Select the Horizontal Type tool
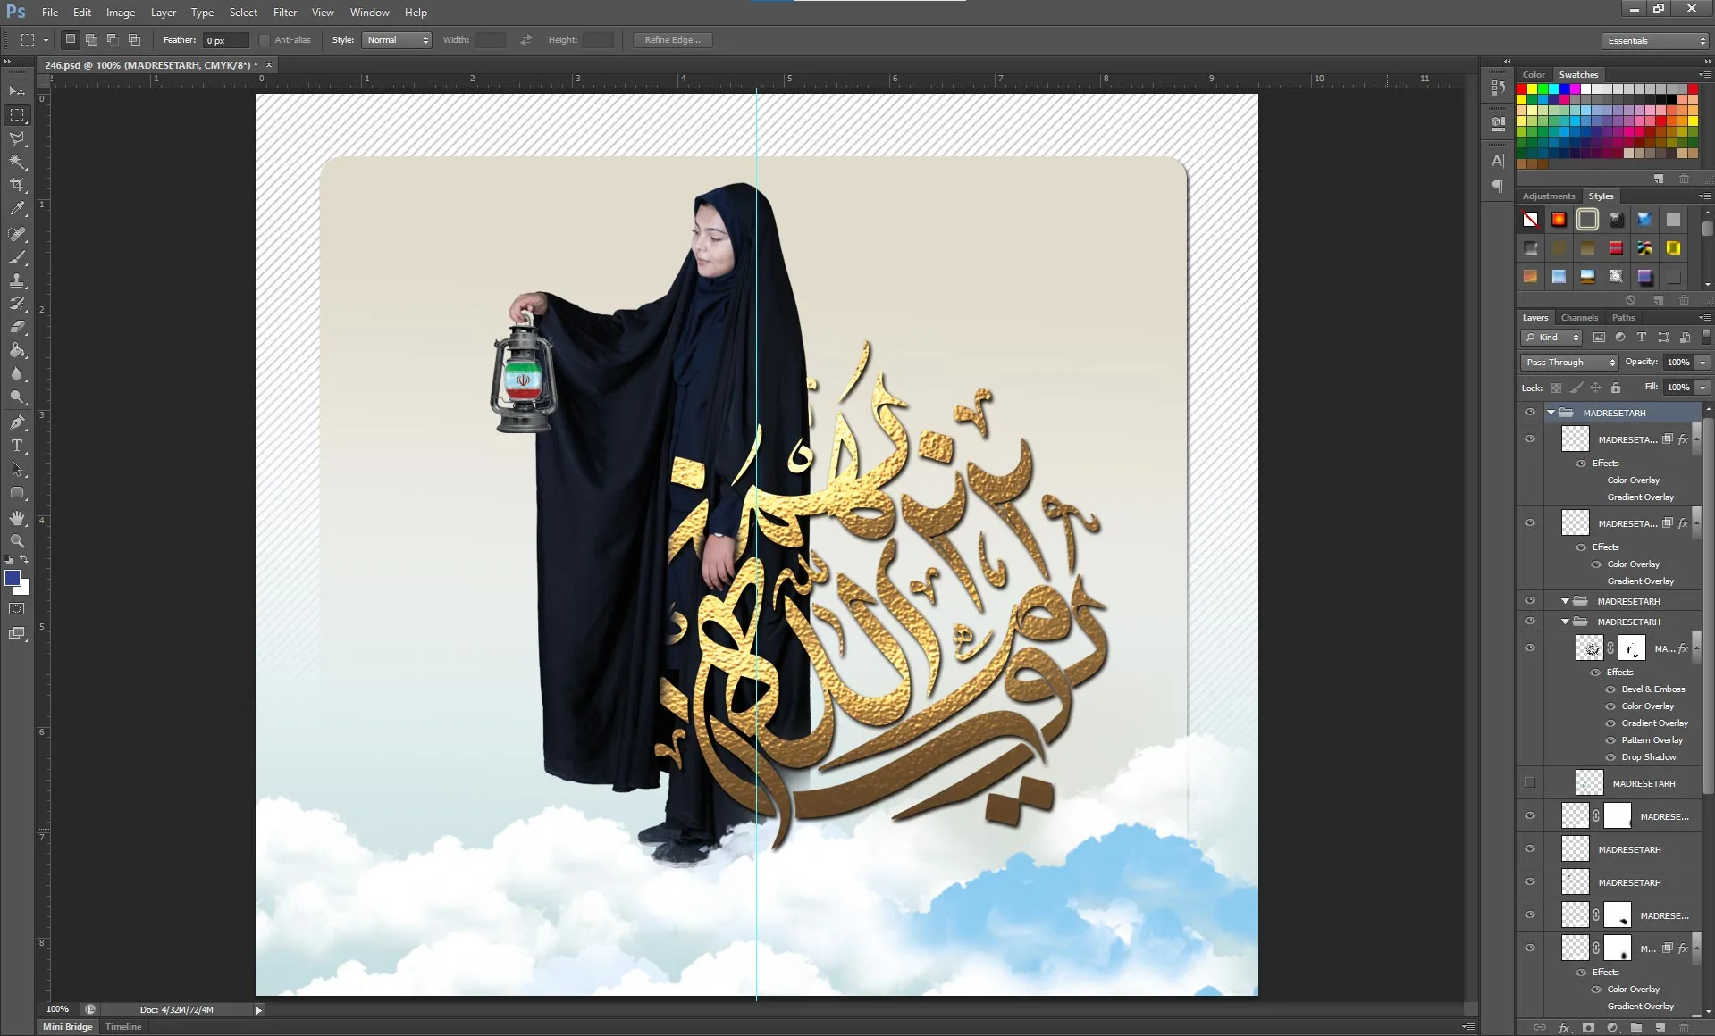 pos(17,446)
